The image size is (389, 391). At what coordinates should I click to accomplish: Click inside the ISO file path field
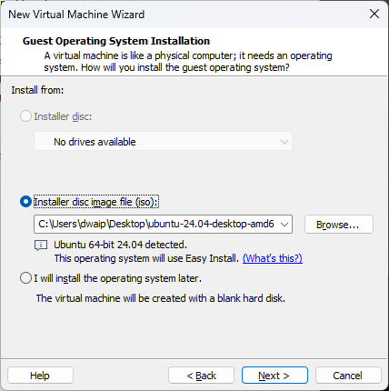pyautogui.click(x=156, y=225)
